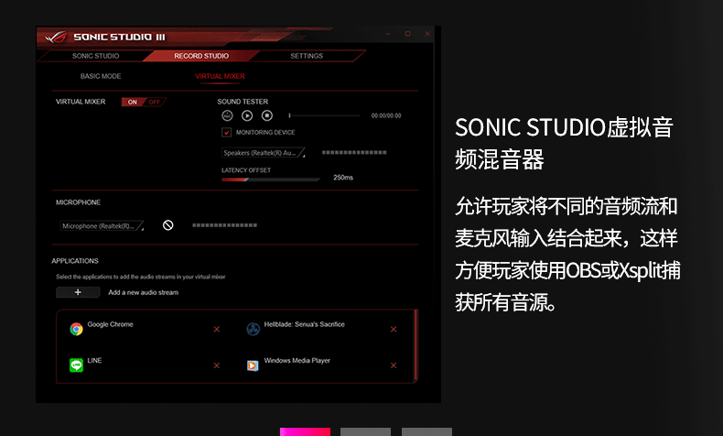The width and height of the screenshot is (723, 436).
Task: Click the "Google Chrome" stream label
Action: tap(110, 324)
